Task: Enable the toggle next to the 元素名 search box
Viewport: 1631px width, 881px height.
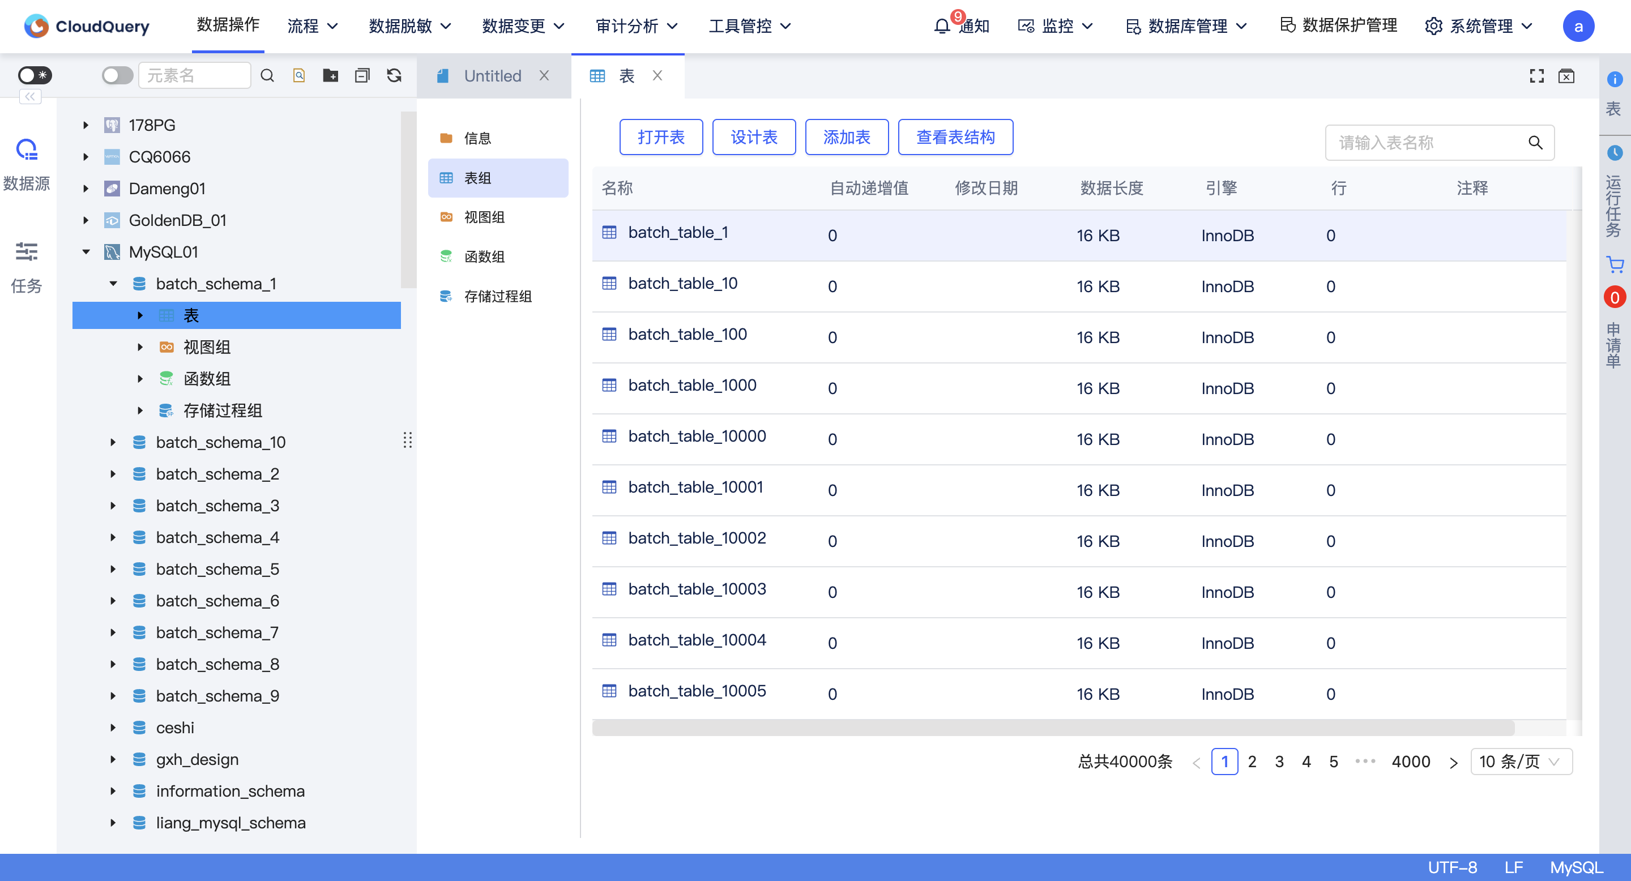Action: click(117, 75)
